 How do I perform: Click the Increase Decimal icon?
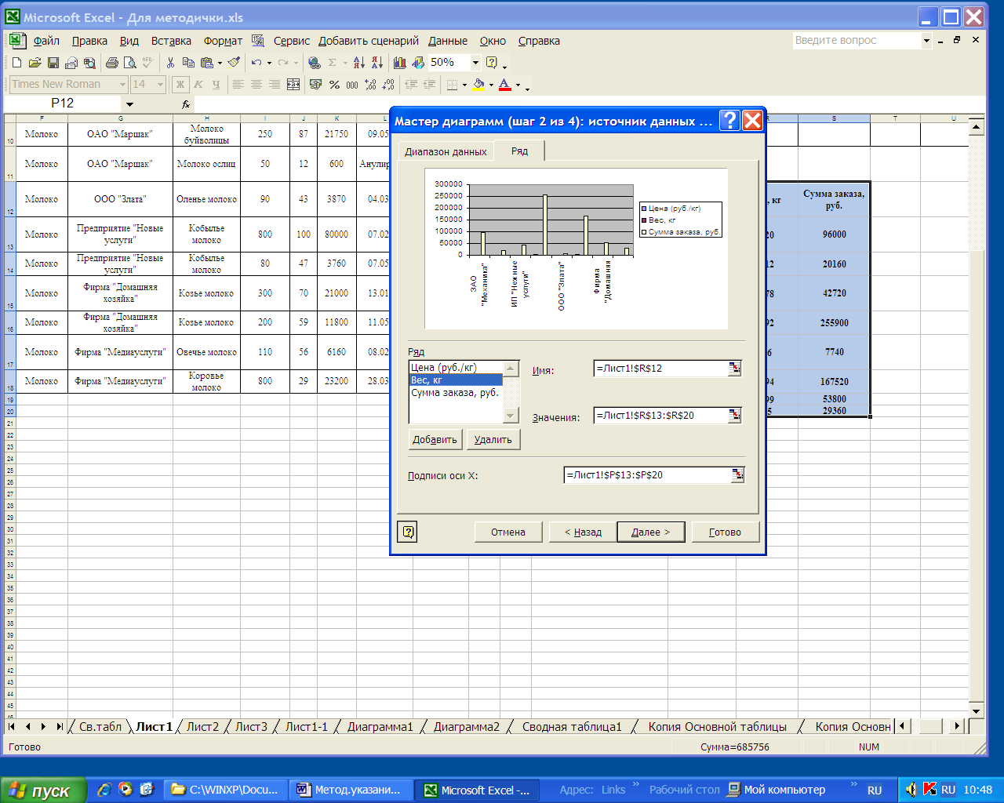[370, 84]
